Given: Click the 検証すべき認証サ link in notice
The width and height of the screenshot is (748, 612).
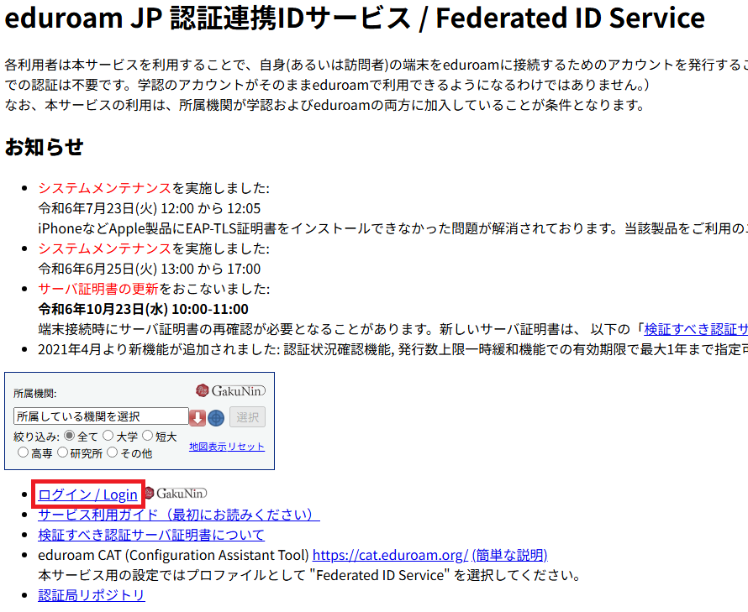Looking at the screenshot, I should pyautogui.click(x=696, y=329).
